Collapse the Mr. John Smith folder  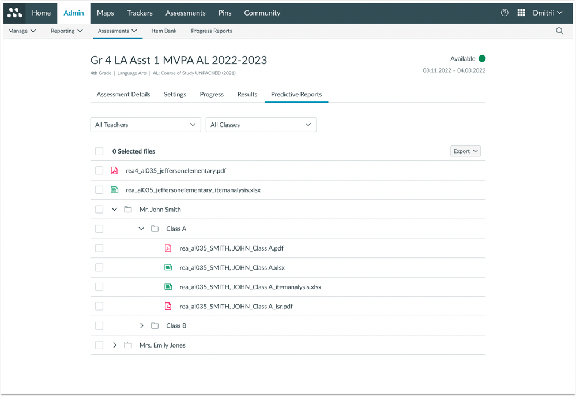coord(115,210)
